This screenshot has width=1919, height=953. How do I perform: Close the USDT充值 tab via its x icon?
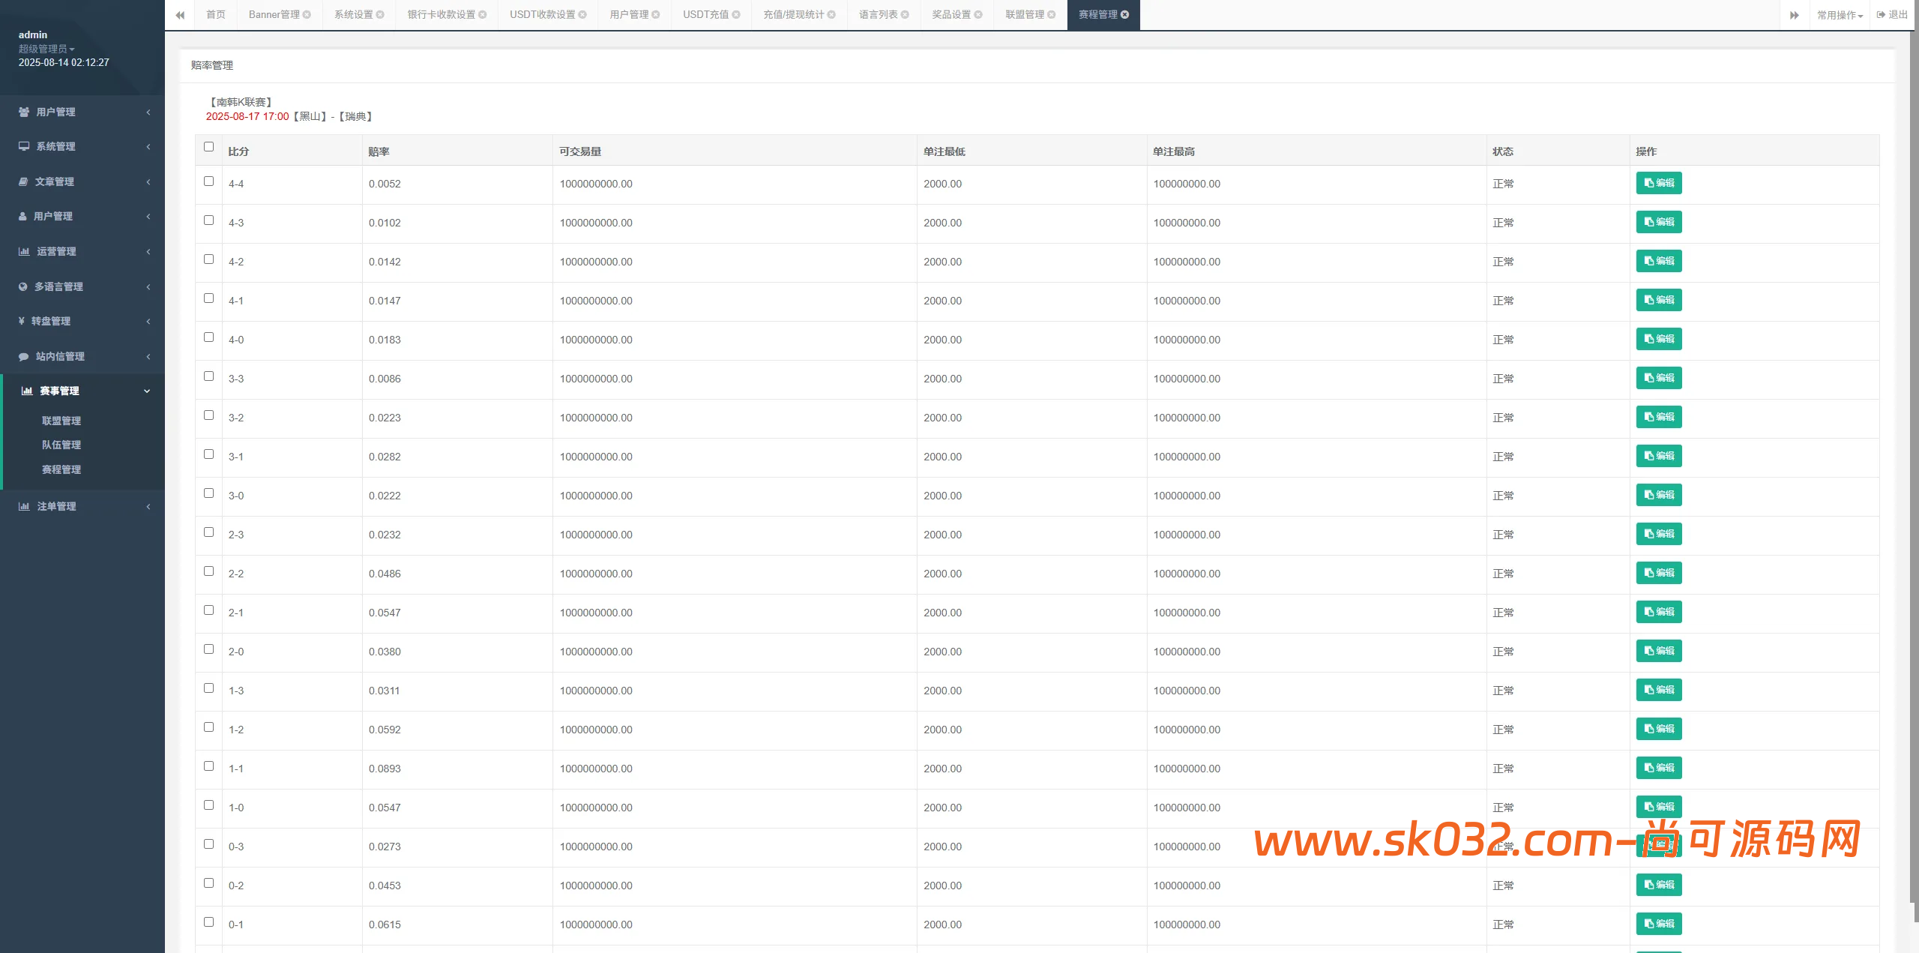736,15
